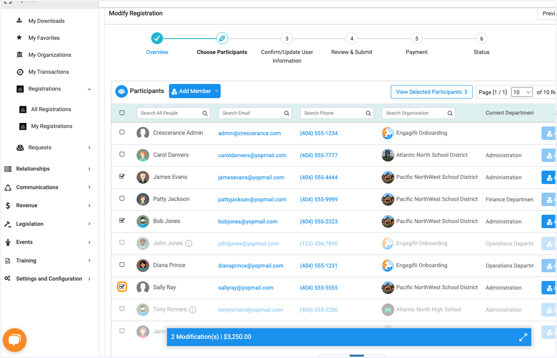Image resolution: width=557 pixels, height=358 pixels.
Task: Click the magnifier icon in Search Organization
Action: point(450,113)
